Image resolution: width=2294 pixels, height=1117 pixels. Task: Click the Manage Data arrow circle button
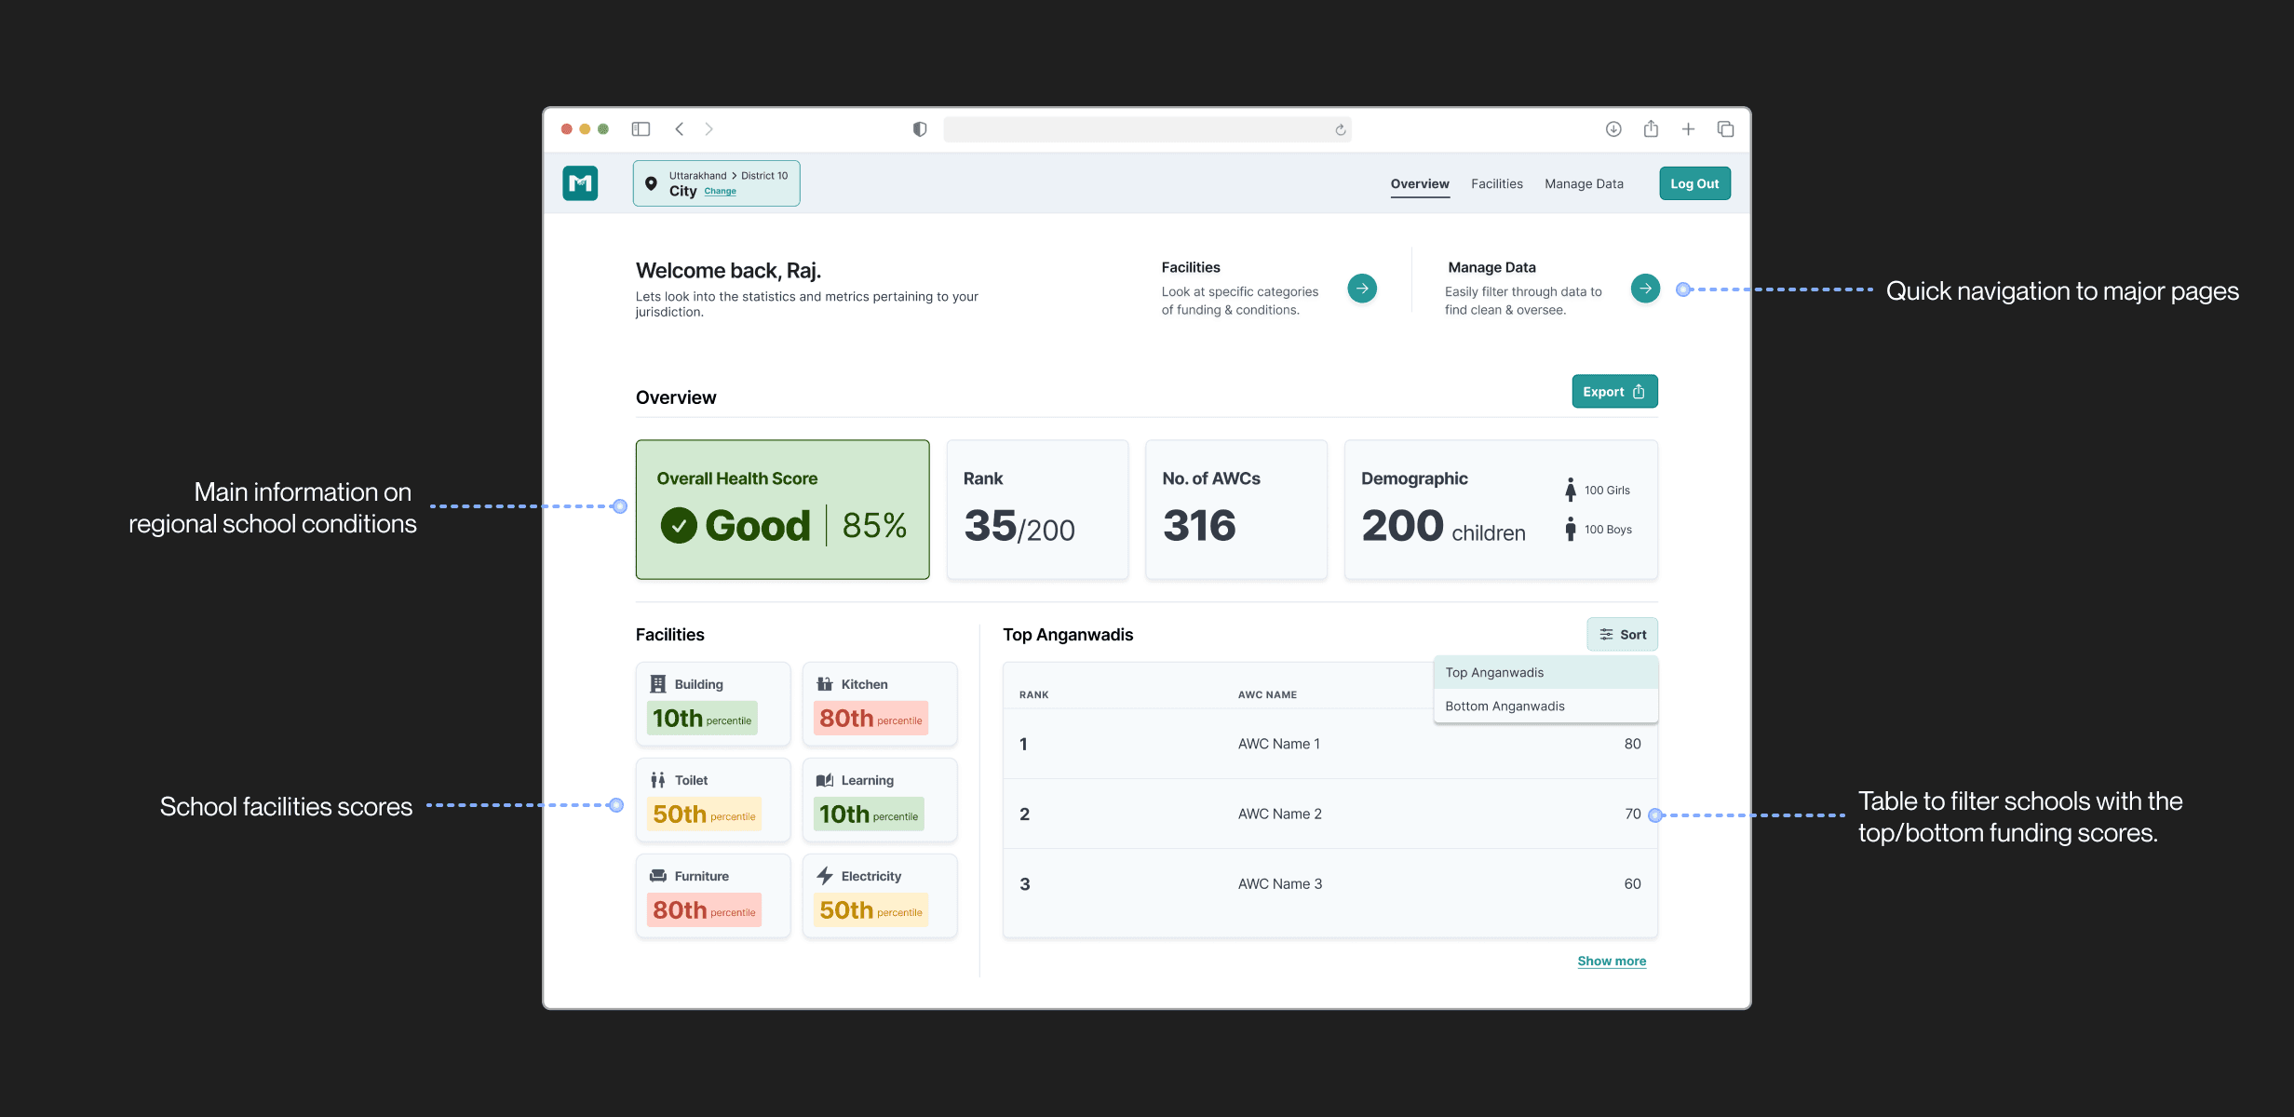click(1646, 289)
